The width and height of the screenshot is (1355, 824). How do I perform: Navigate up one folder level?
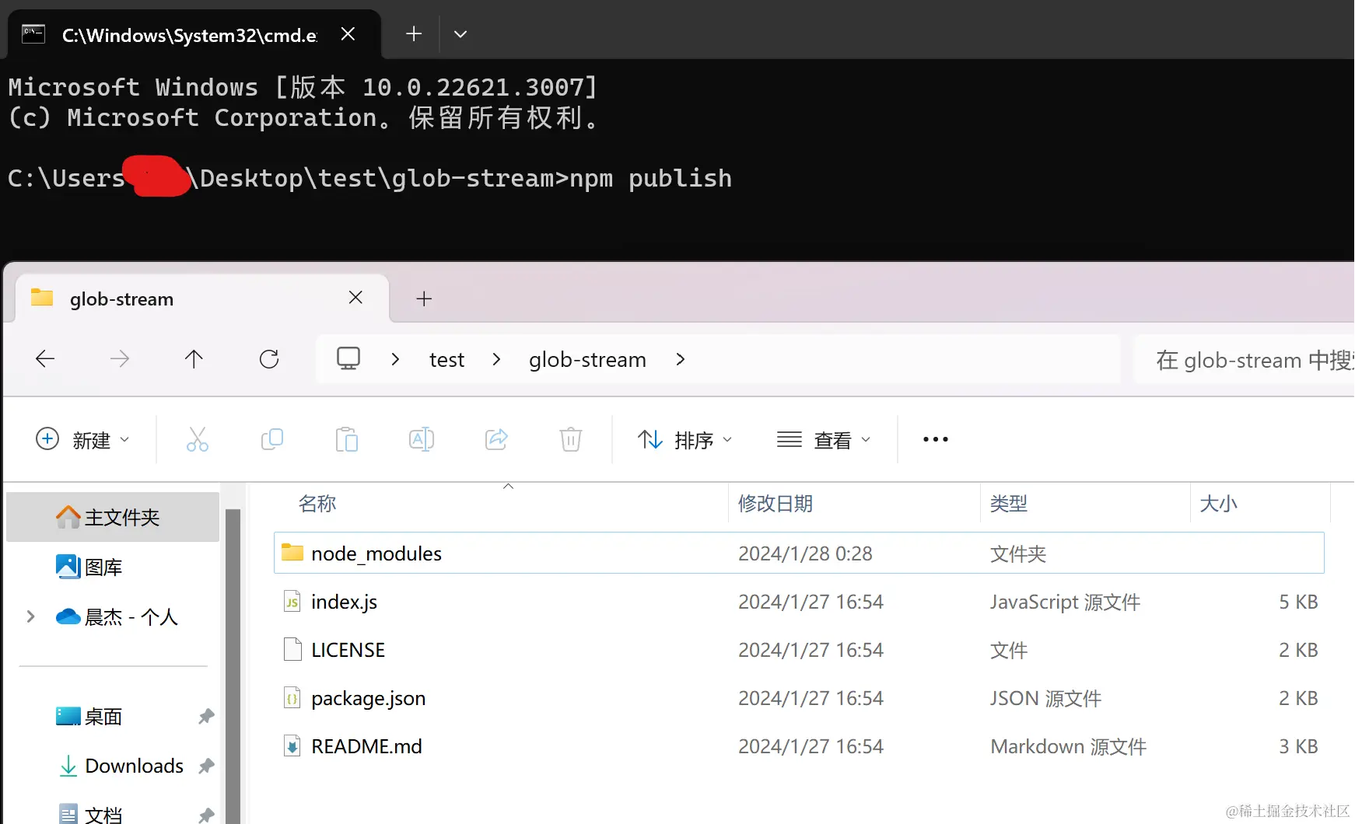[194, 358]
